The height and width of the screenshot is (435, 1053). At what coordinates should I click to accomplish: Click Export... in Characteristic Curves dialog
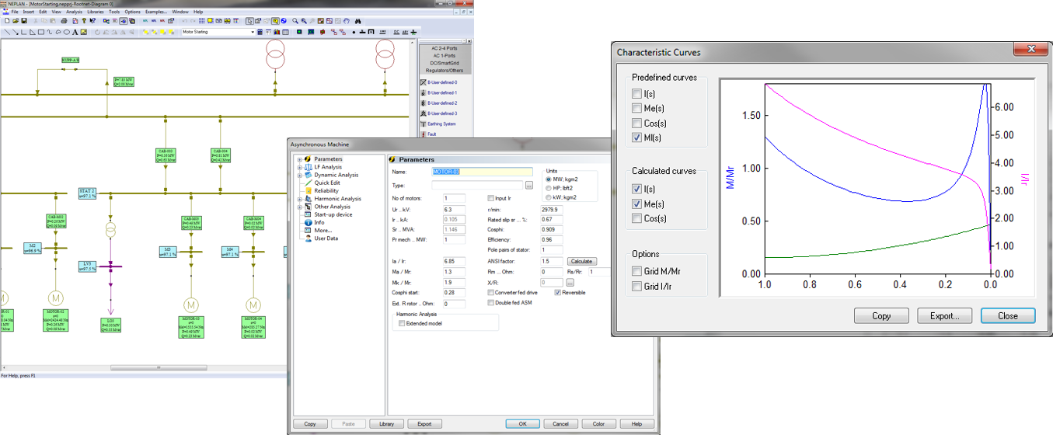pos(944,316)
